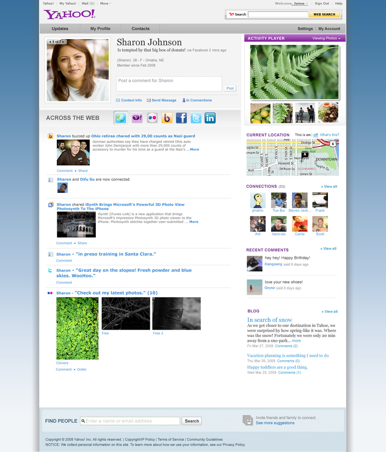The height and width of the screenshot is (452, 386).
Task: Click the Yahoo! logo
Action: pos(69,14)
